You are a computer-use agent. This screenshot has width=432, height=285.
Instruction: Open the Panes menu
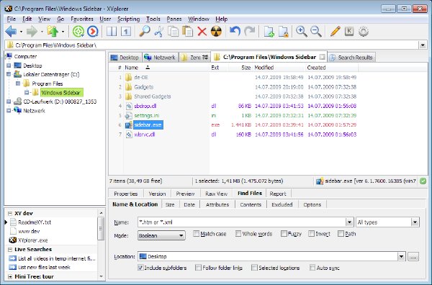[x=174, y=19]
